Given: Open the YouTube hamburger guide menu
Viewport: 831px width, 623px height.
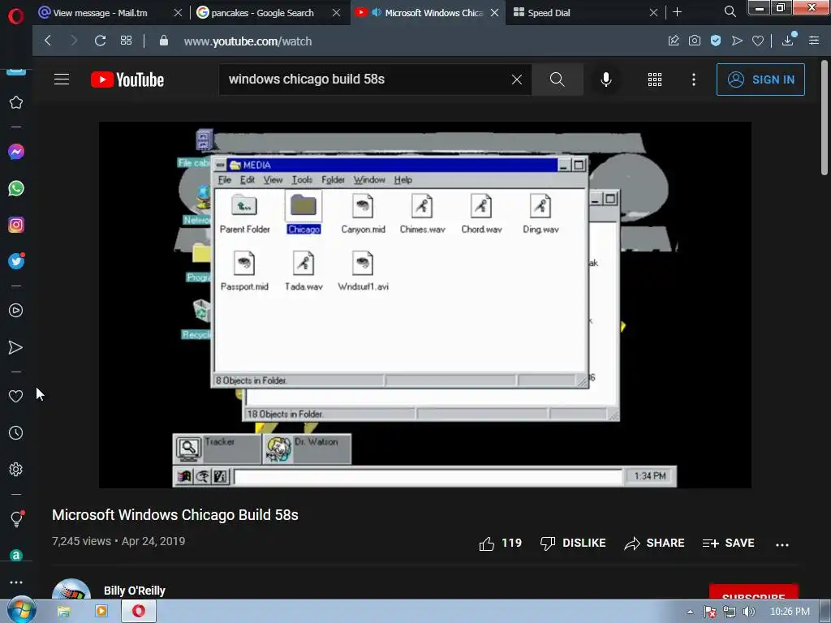Looking at the screenshot, I should coord(62,79).
